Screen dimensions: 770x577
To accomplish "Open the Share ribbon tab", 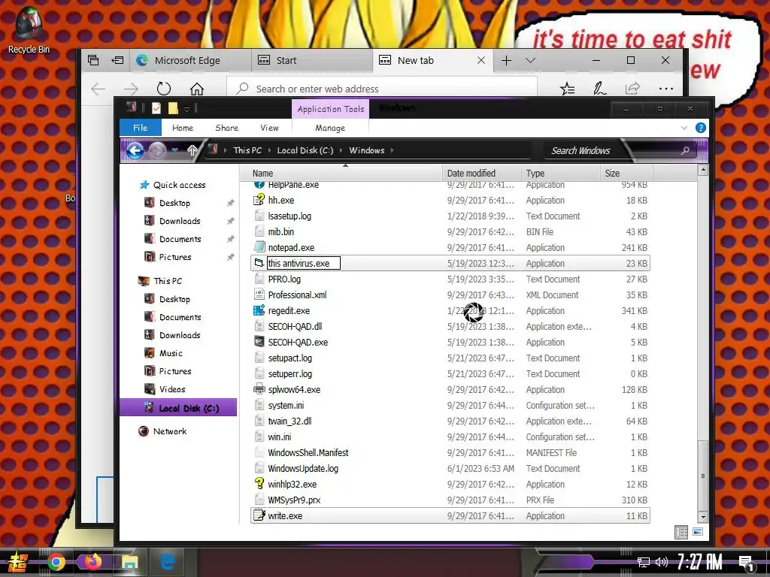I will pyautogui.click(x=227, y=128).
